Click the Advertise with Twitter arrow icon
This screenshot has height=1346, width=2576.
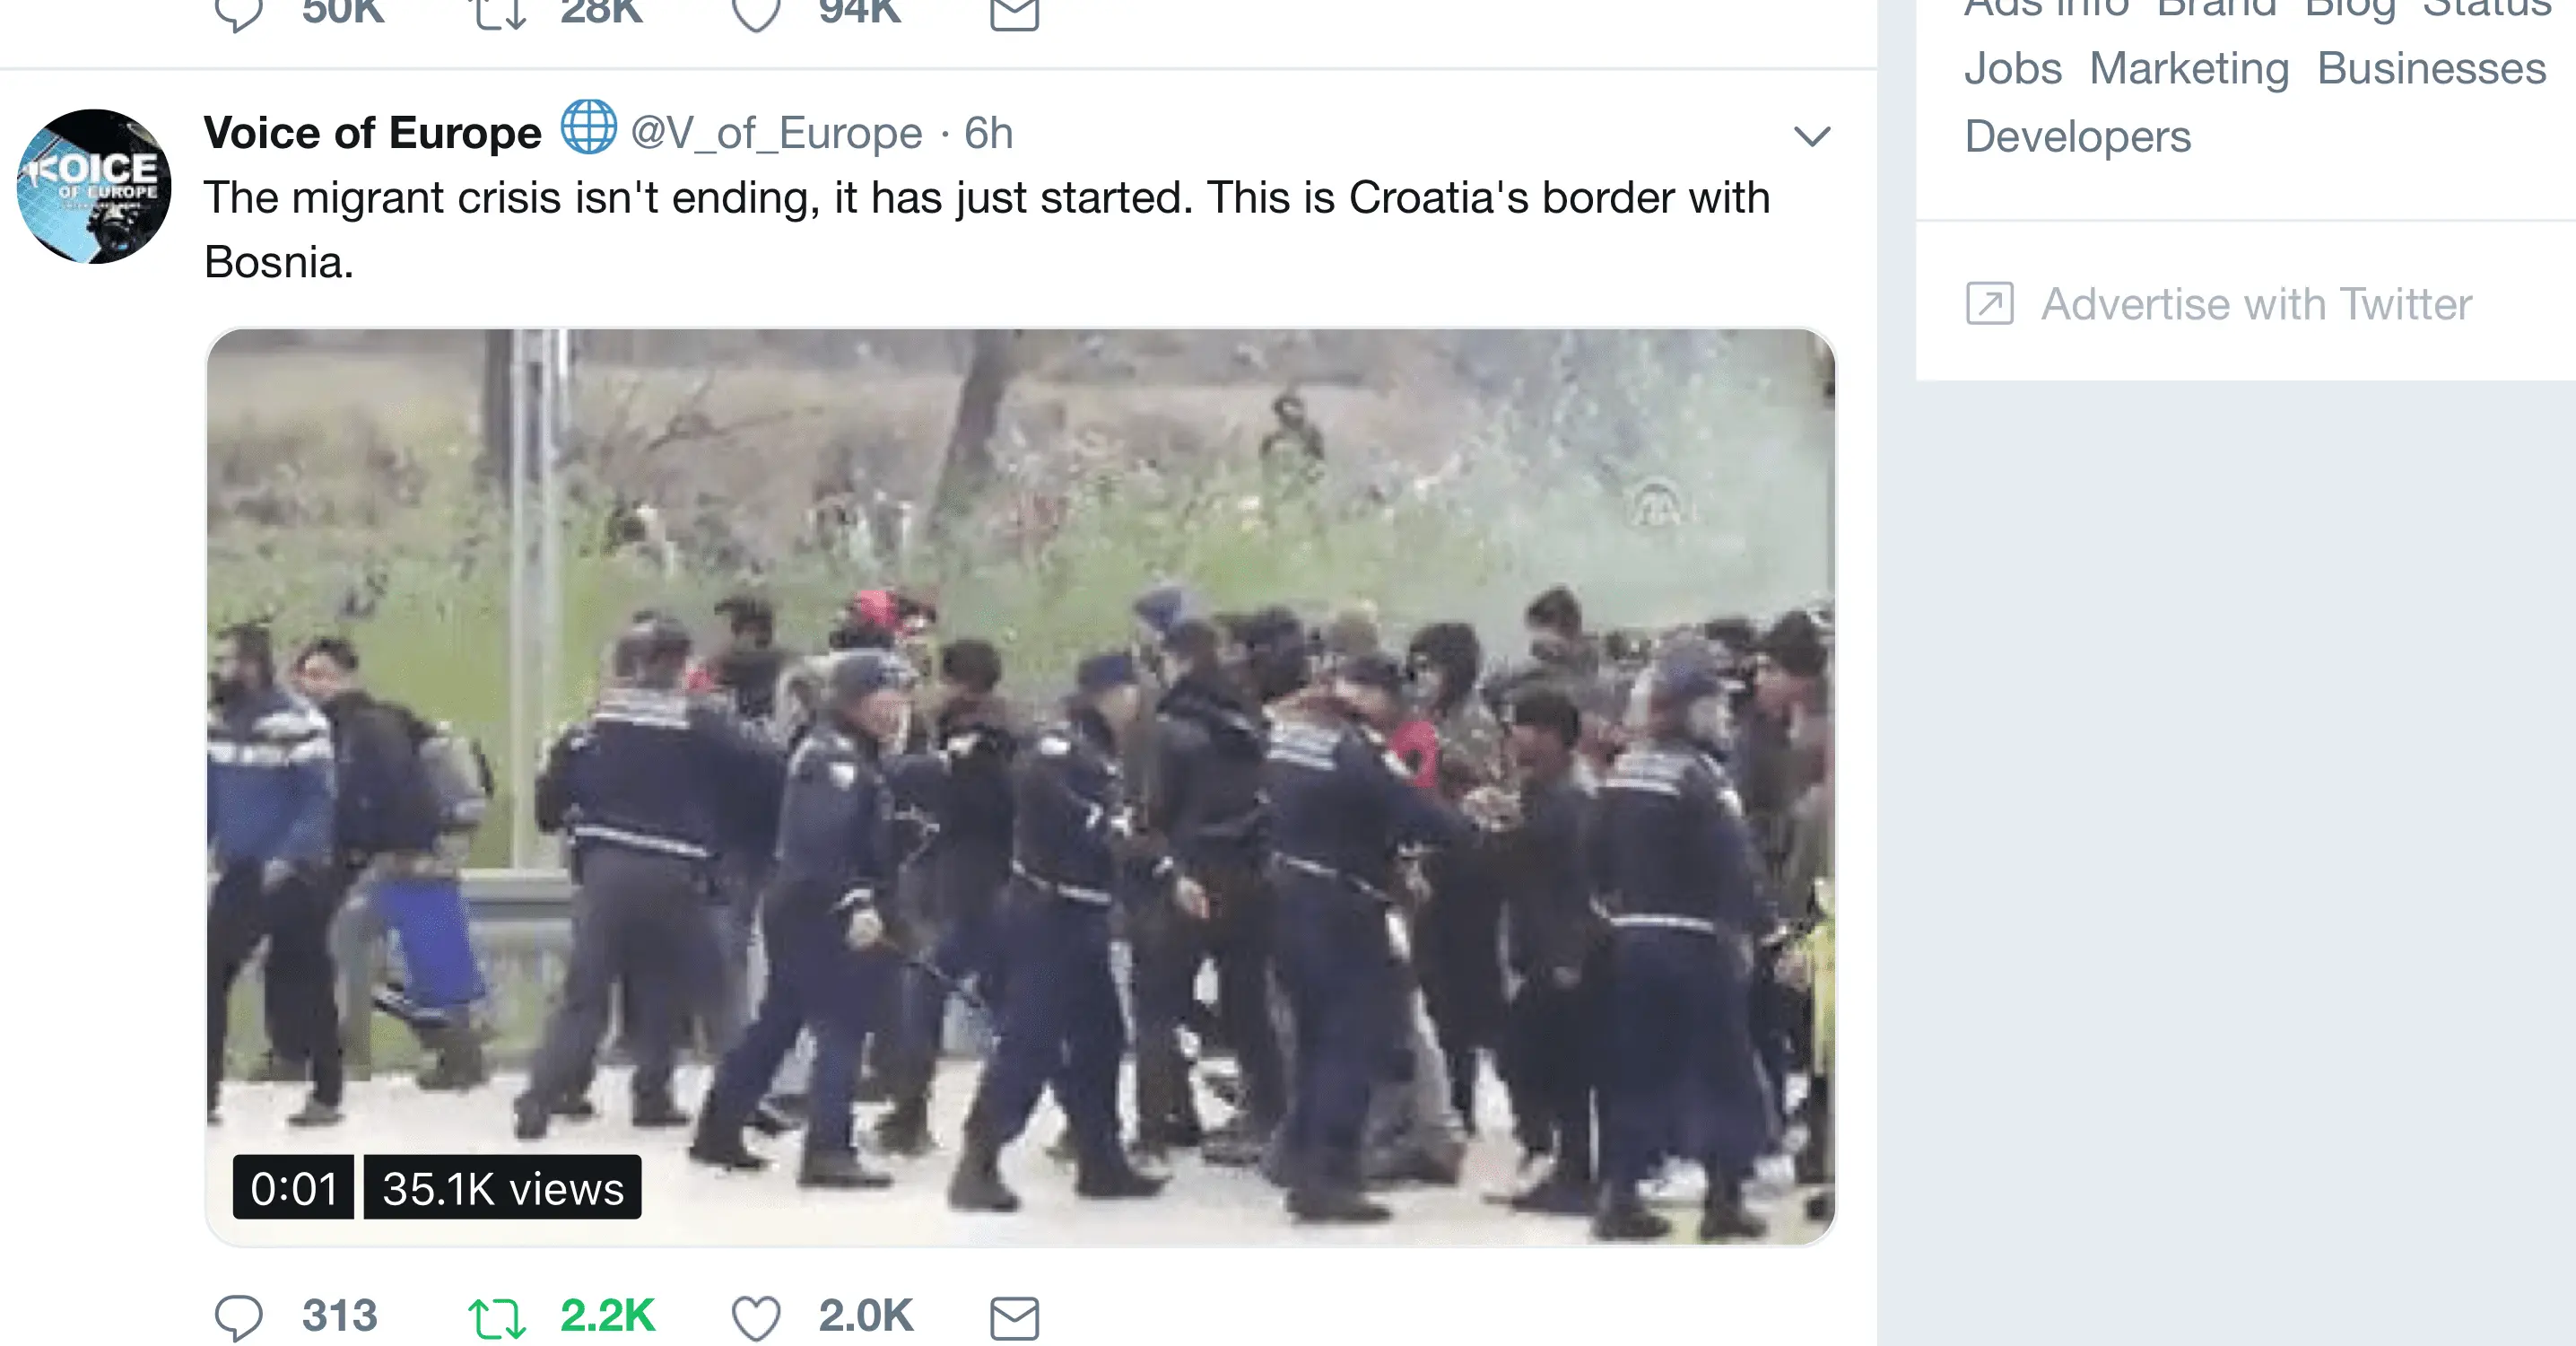[1989, 303]
